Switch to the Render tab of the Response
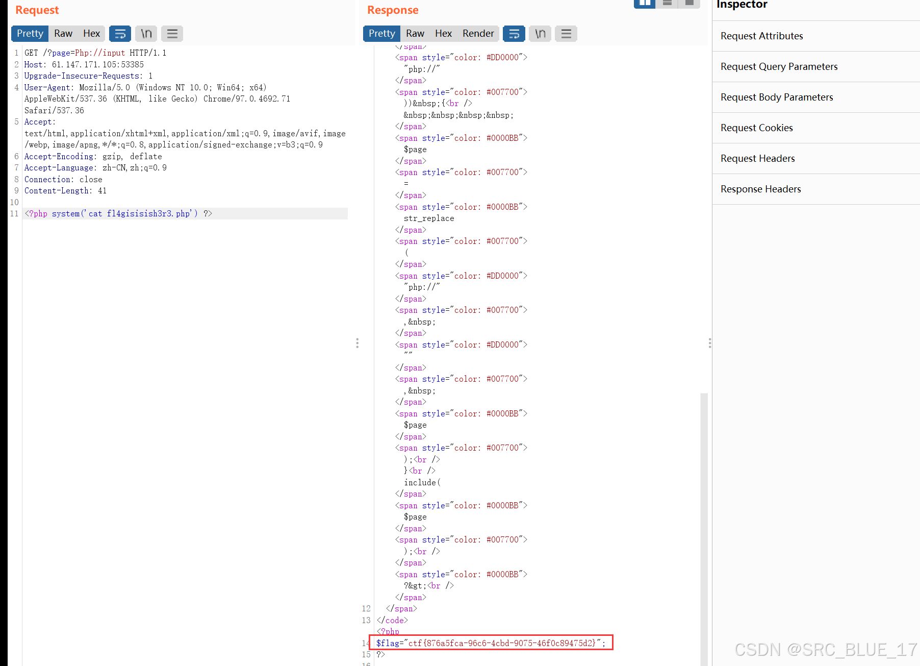This screenshot has width=920, height=666. click(478, 33)
